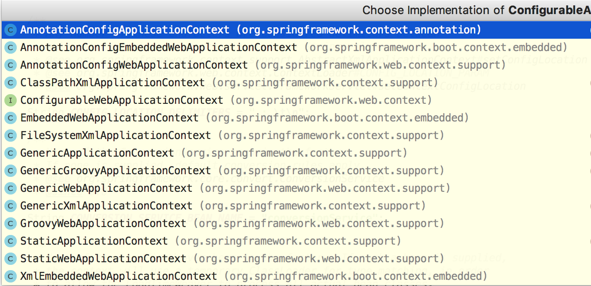Click the class icon beside AnnotationConfigEmbeddedWebApplicationContext
This screenshot has width=591, height=286.
pyautogui.click(x=11, y=48)
